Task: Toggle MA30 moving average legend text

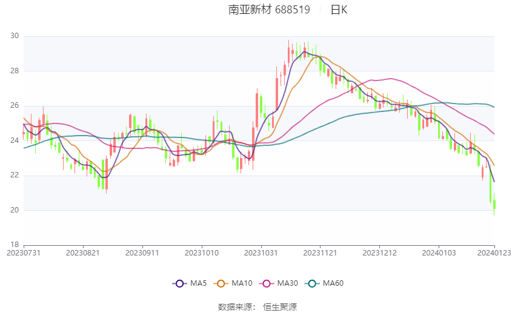Action: click(287, 283)
